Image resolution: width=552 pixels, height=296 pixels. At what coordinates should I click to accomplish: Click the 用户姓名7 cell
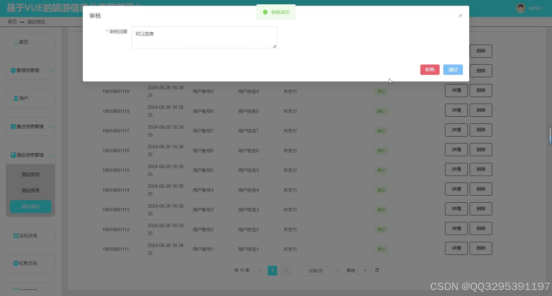(248, 131)
